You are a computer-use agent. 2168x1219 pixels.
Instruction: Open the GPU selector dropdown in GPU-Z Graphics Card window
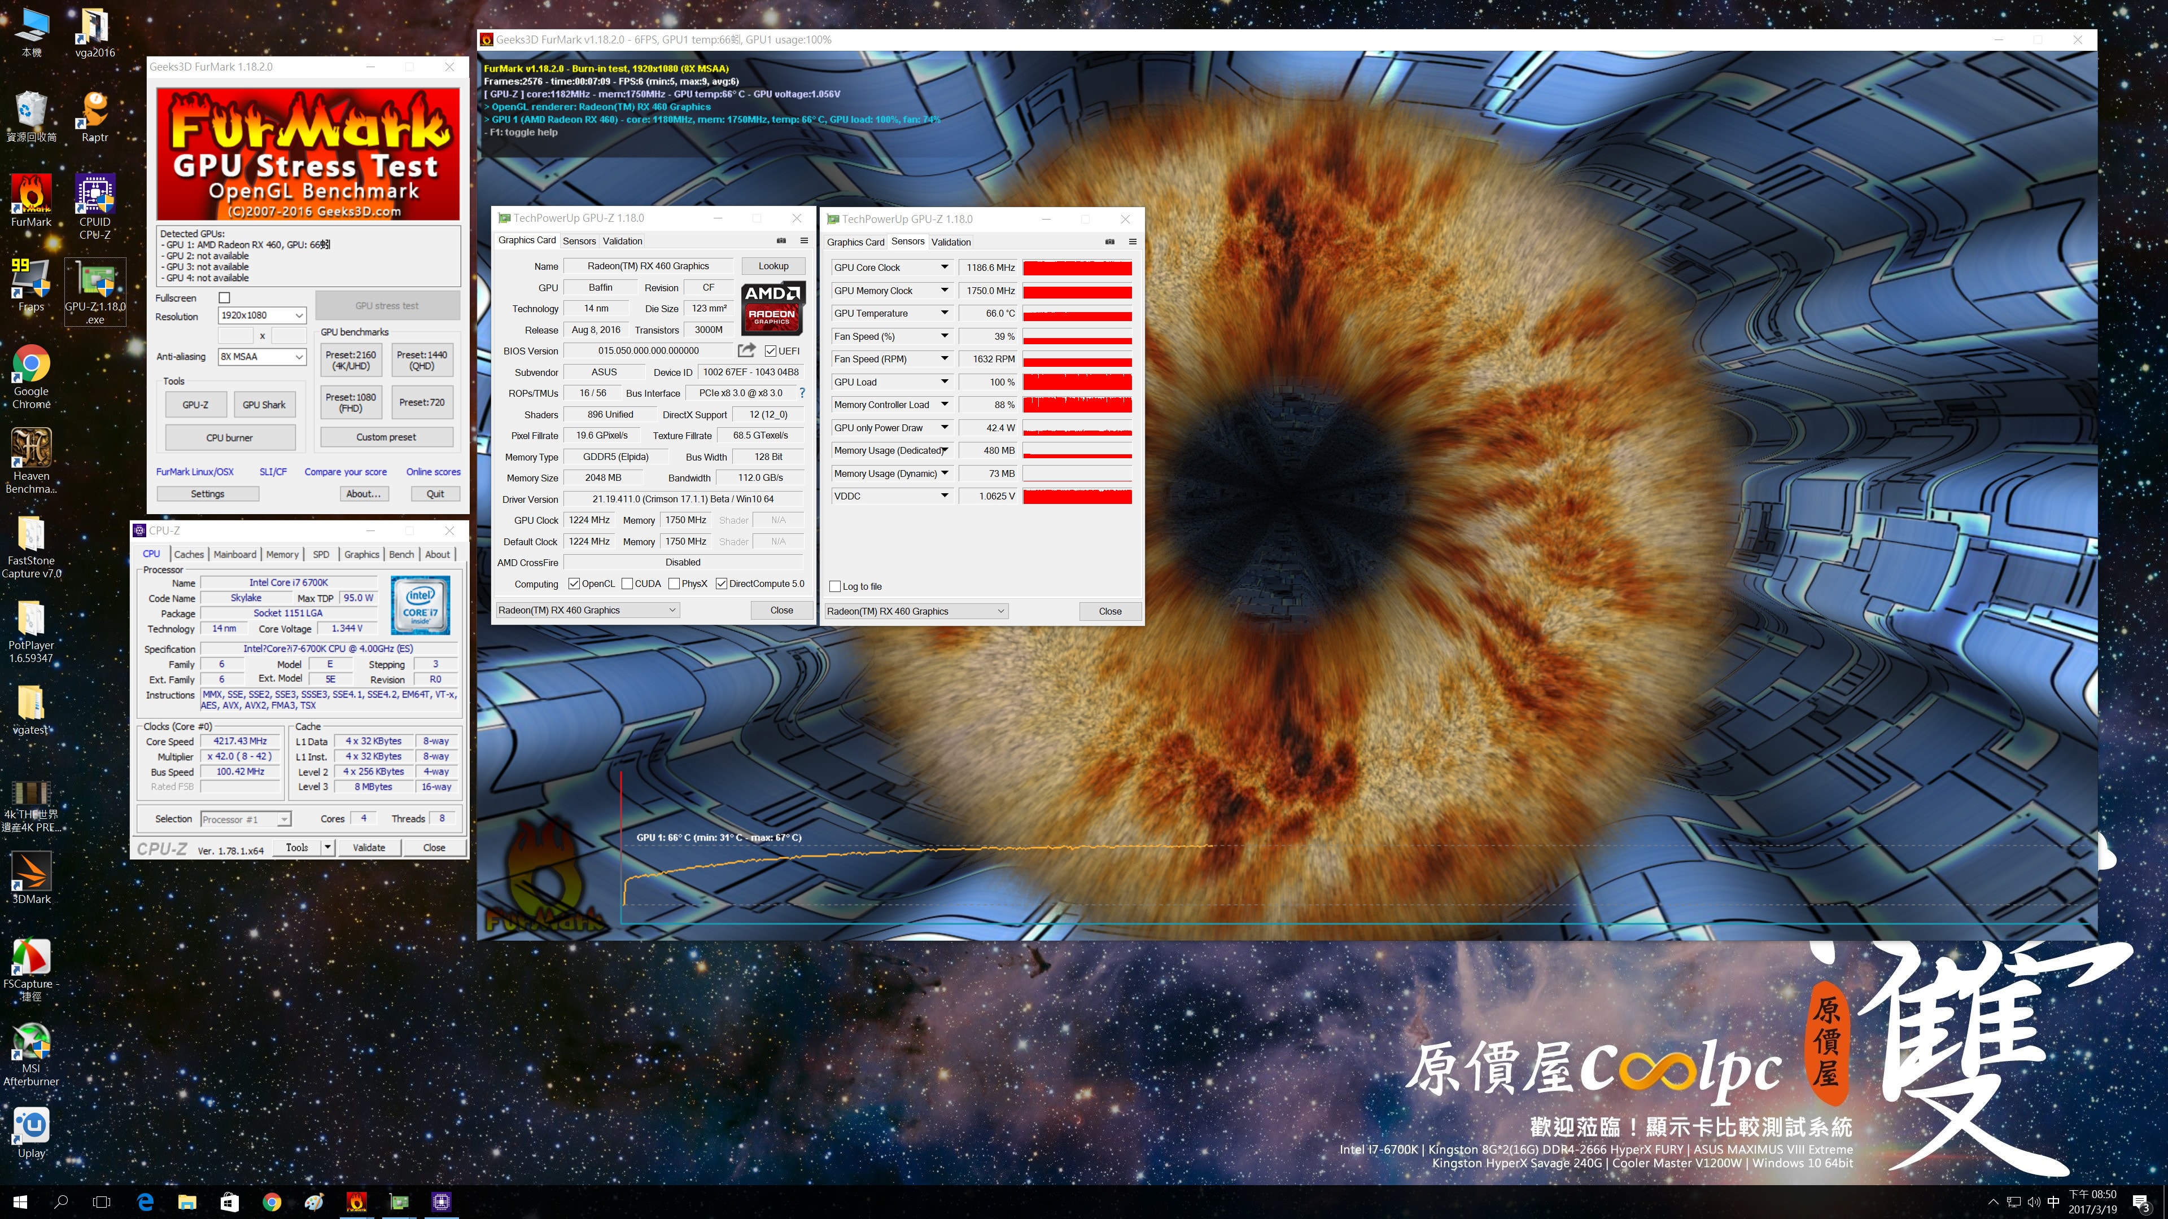[587, 610]
